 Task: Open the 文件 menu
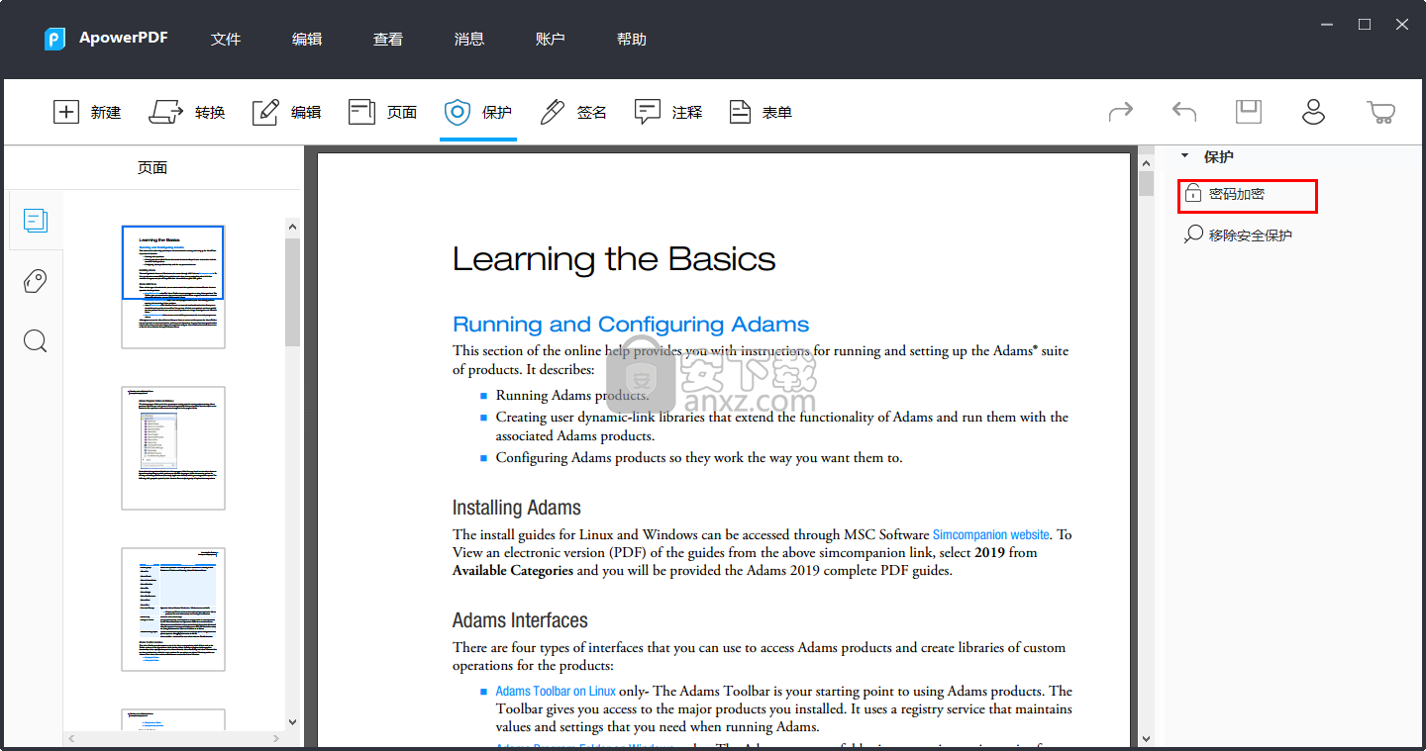click(x=226, y=40)
